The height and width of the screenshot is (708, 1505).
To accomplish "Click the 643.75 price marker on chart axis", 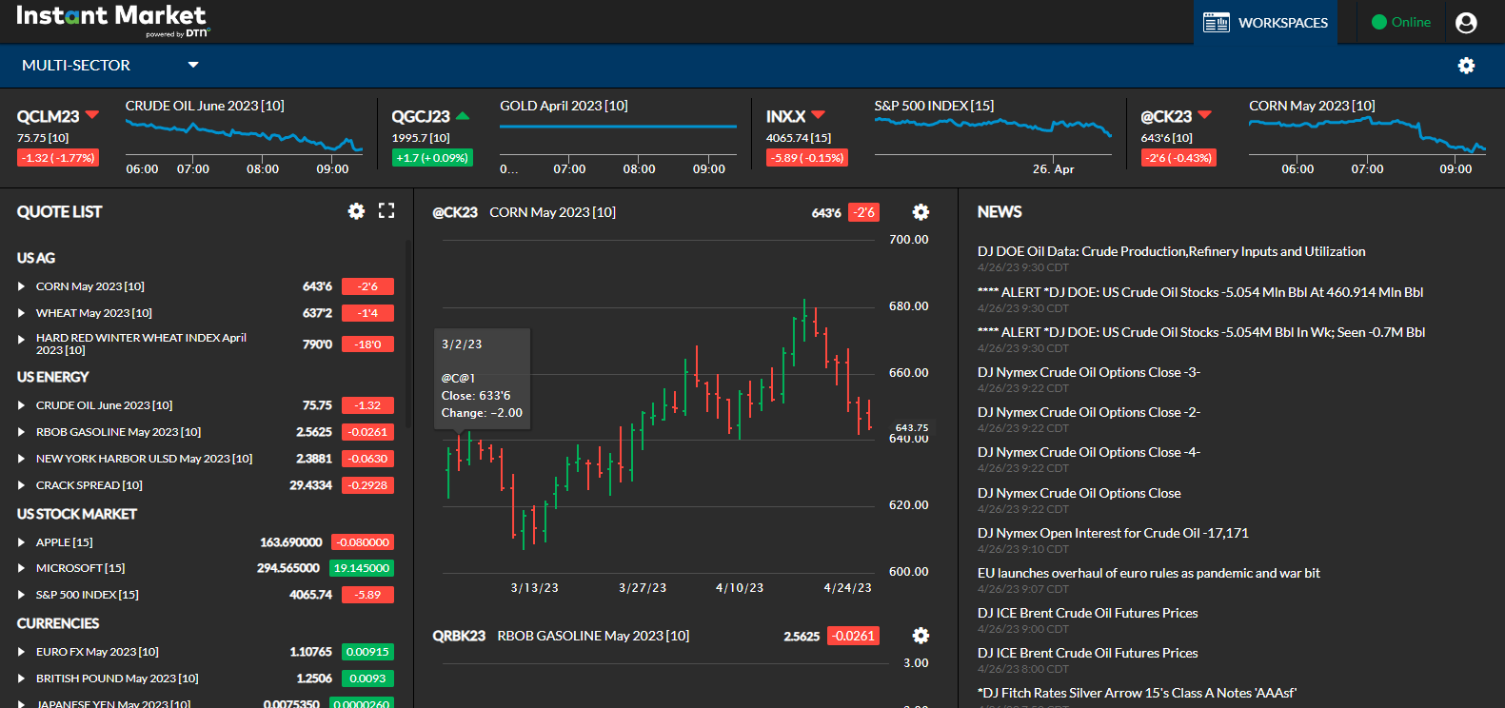I will [x=912, y=428].
